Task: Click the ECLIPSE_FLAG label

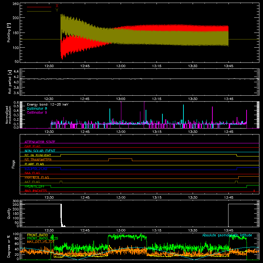Action: pos(36,169)
